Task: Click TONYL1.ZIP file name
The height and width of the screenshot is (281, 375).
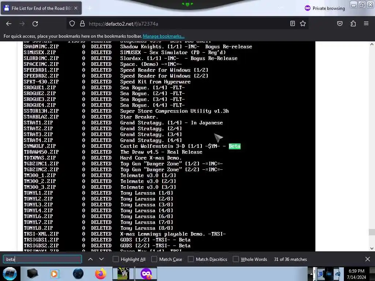Action: pyautogui.click(x=38, y=193)
